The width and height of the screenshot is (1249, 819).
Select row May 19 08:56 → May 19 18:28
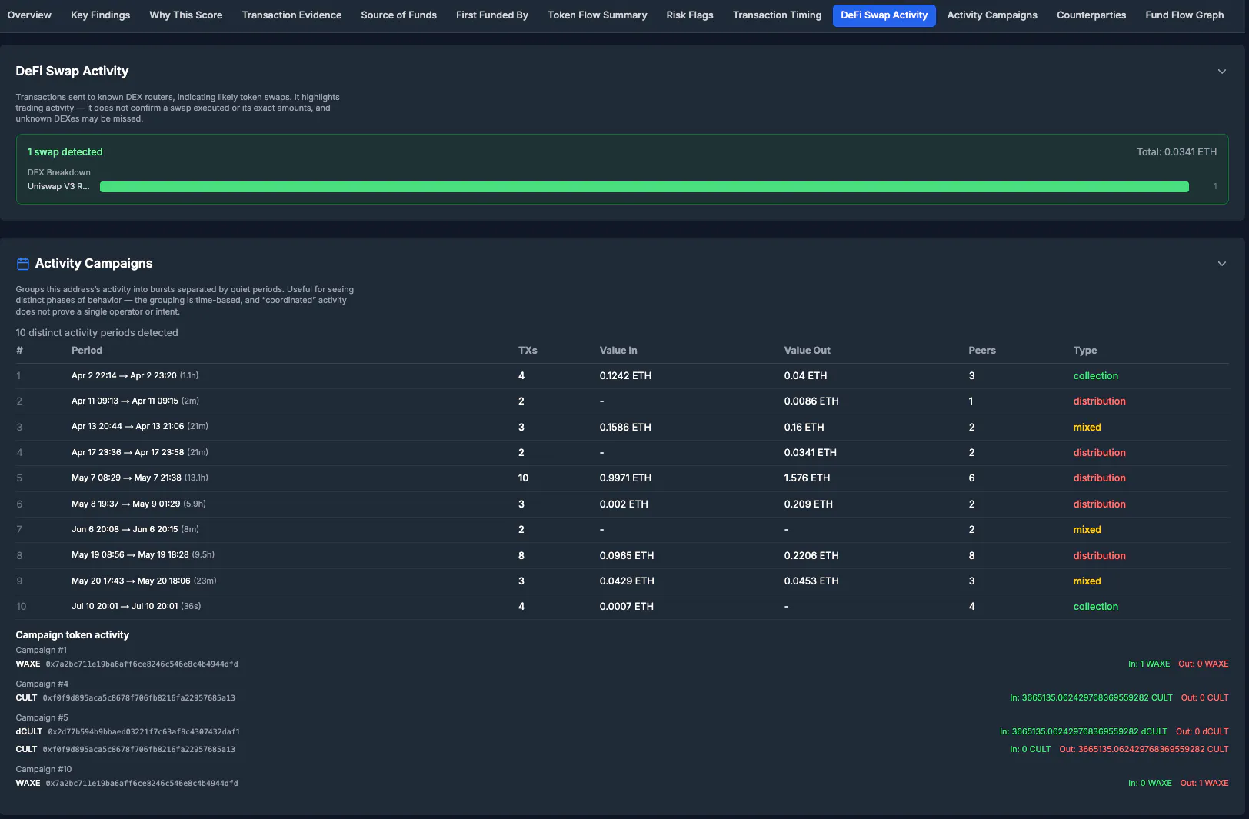tap(622, 555)
